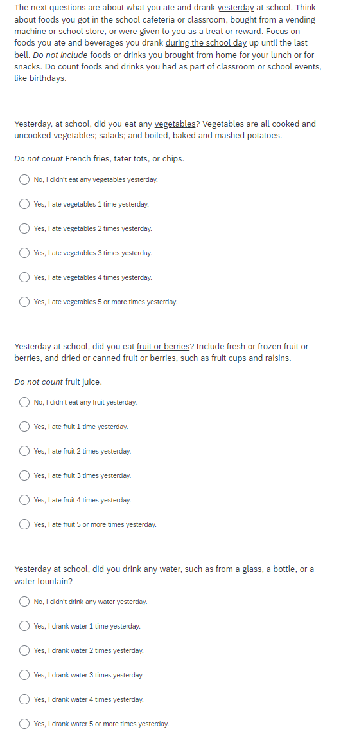Click the underlined 'vegetables' word in question
This screenshot has width=350, height=754.
175,124
